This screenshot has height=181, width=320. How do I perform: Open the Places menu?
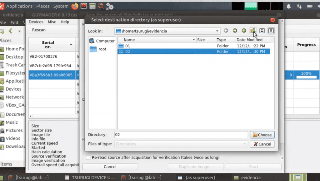(x=43, y=6)
